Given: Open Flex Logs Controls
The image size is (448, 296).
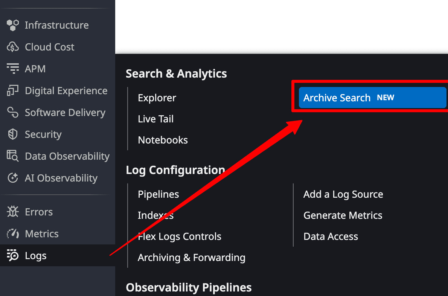Looking at the screenshot, I should point(180,236).
